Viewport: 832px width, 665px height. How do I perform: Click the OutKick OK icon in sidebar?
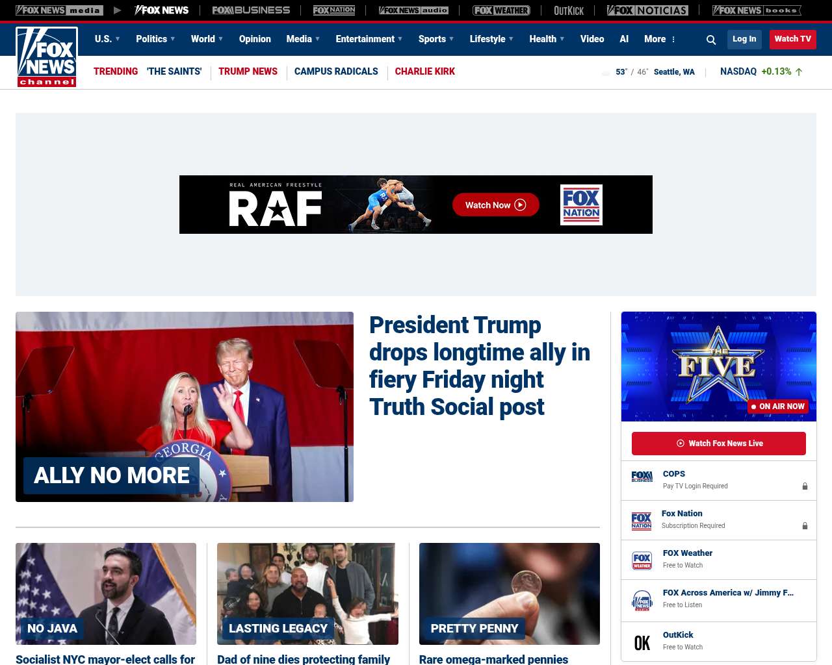642,642
